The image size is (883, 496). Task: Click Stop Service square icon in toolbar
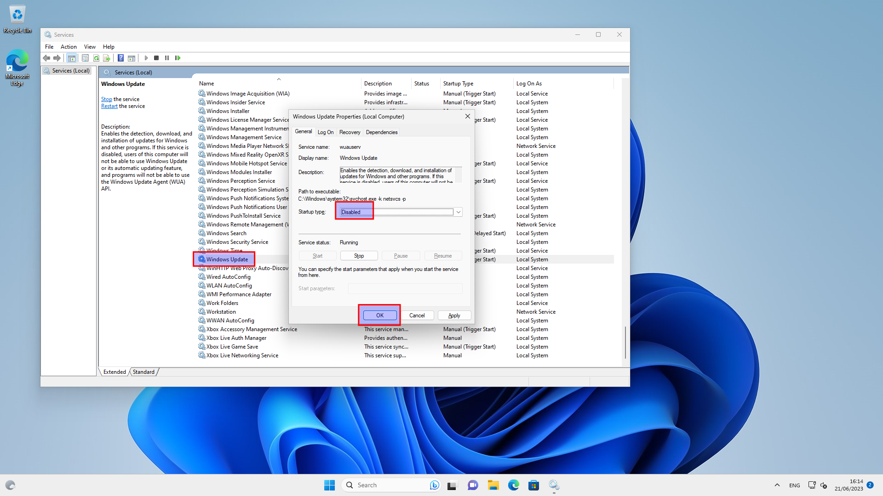[x=156, y=58]
